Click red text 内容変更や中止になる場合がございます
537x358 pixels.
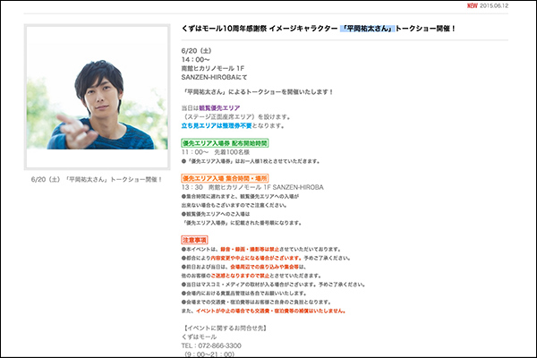pos(256,259)
